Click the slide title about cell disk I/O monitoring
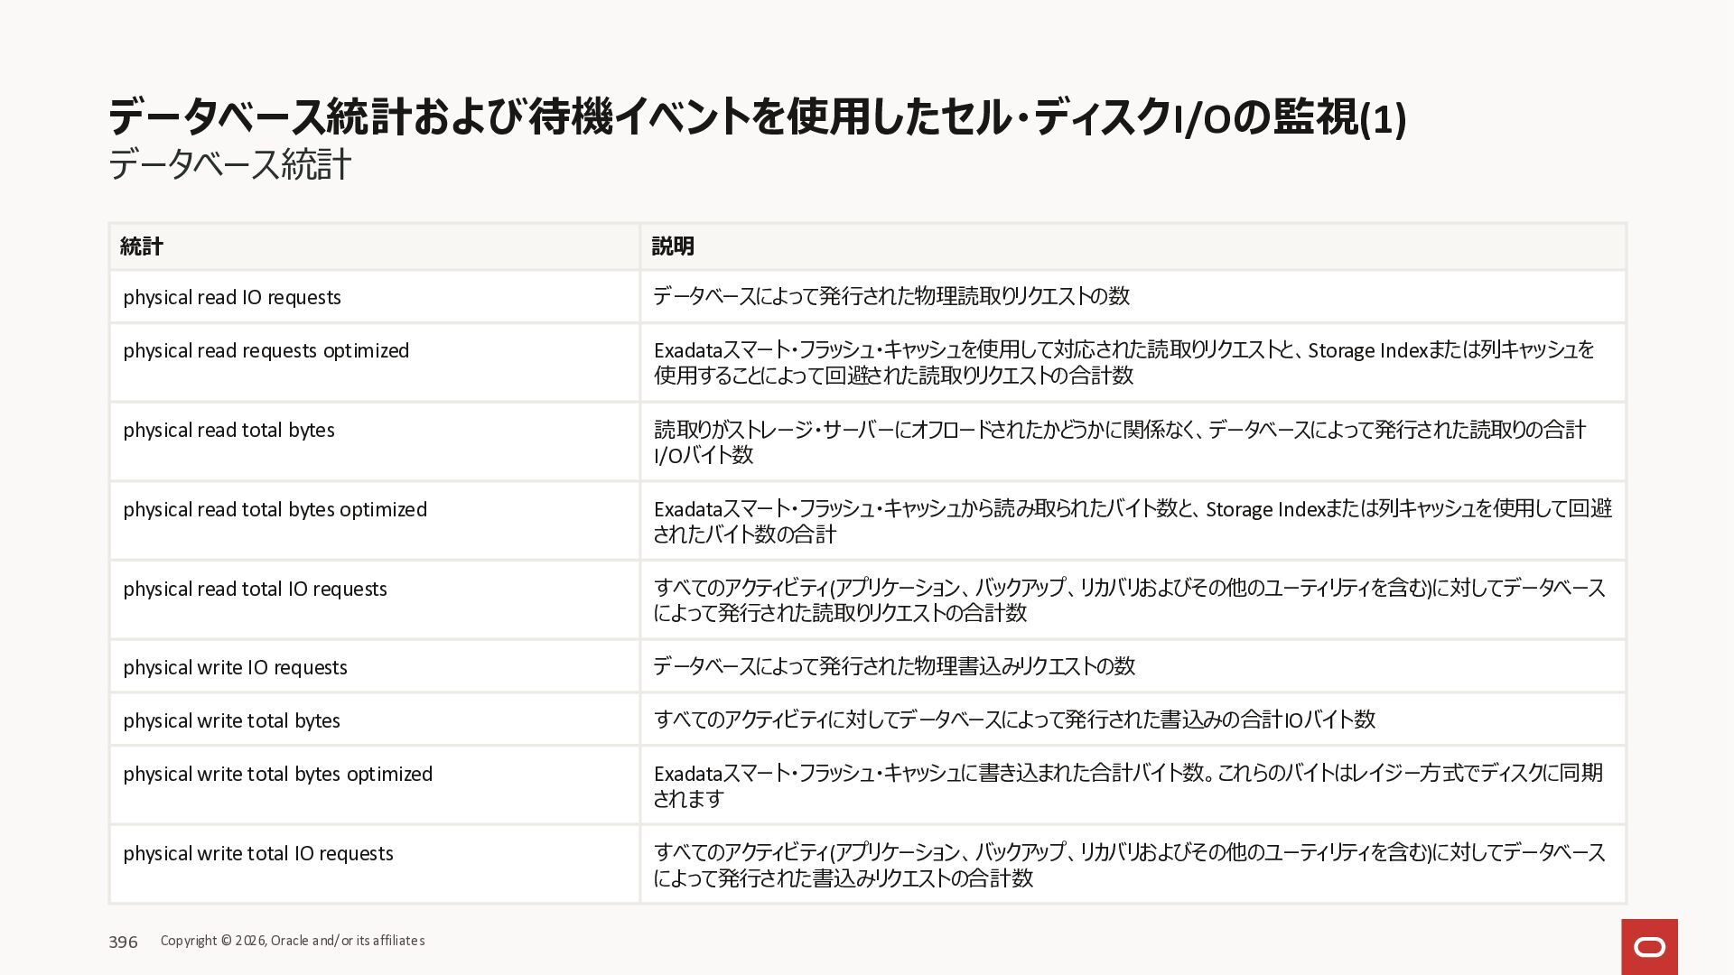 [757, 117]
